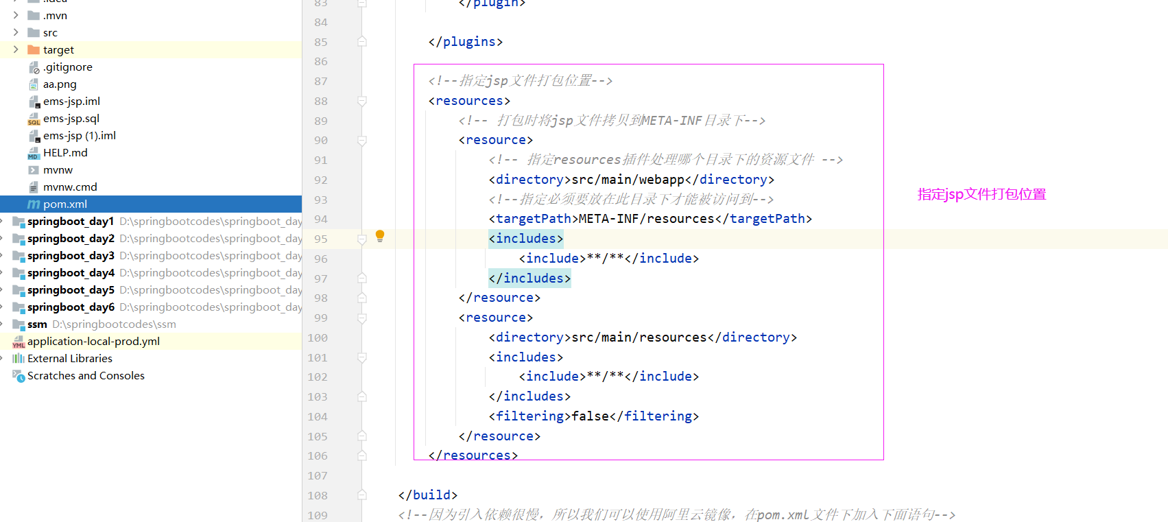Expand the target folder arrow
Screen dimensions: 1168x522
pyautogui.click(x=16, y=49)
